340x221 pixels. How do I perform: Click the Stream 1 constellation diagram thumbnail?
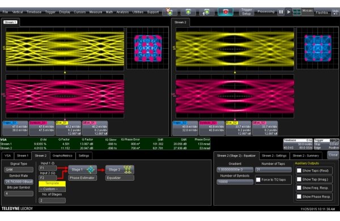click(148, 48)
